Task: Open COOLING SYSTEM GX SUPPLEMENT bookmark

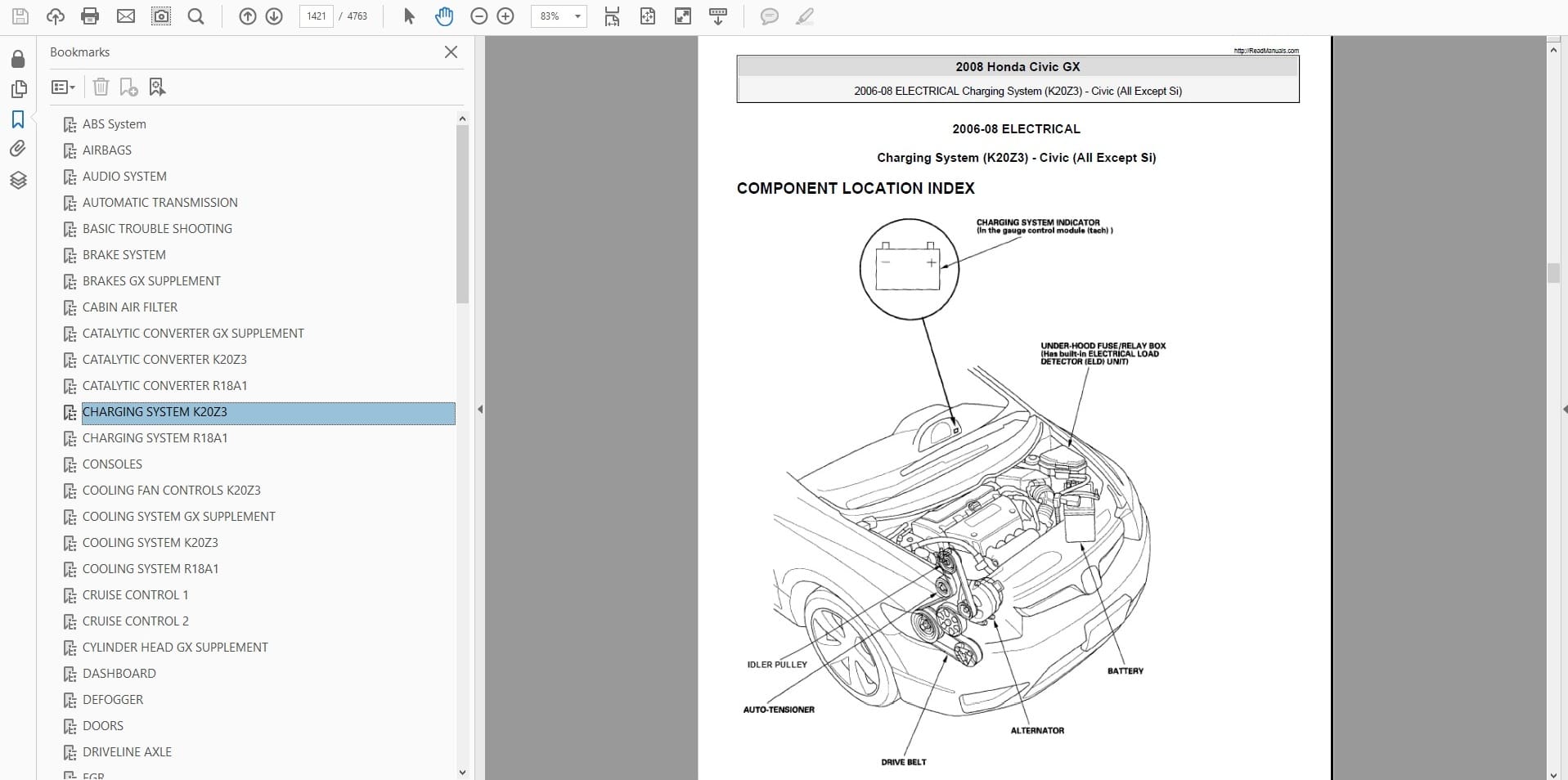Action: (x=178, y=517)
